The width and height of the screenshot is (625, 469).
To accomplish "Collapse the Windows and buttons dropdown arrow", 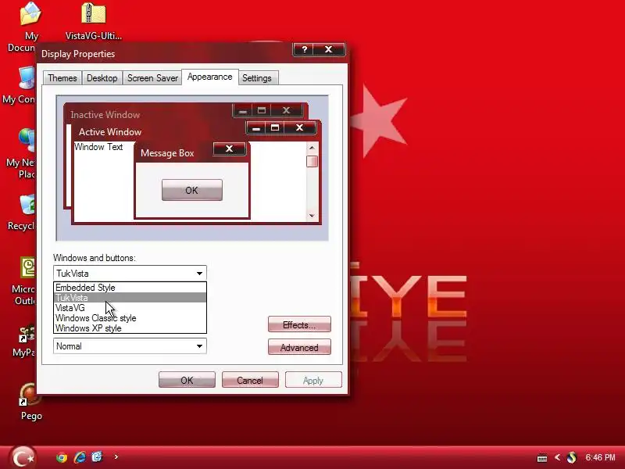I will (x=199, y=274).
